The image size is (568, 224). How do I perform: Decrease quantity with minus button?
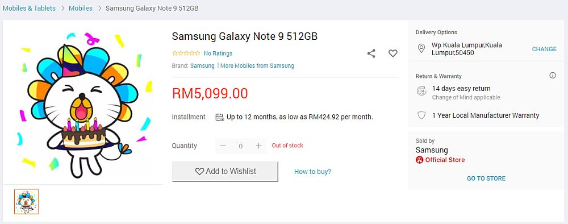(223, 146)
